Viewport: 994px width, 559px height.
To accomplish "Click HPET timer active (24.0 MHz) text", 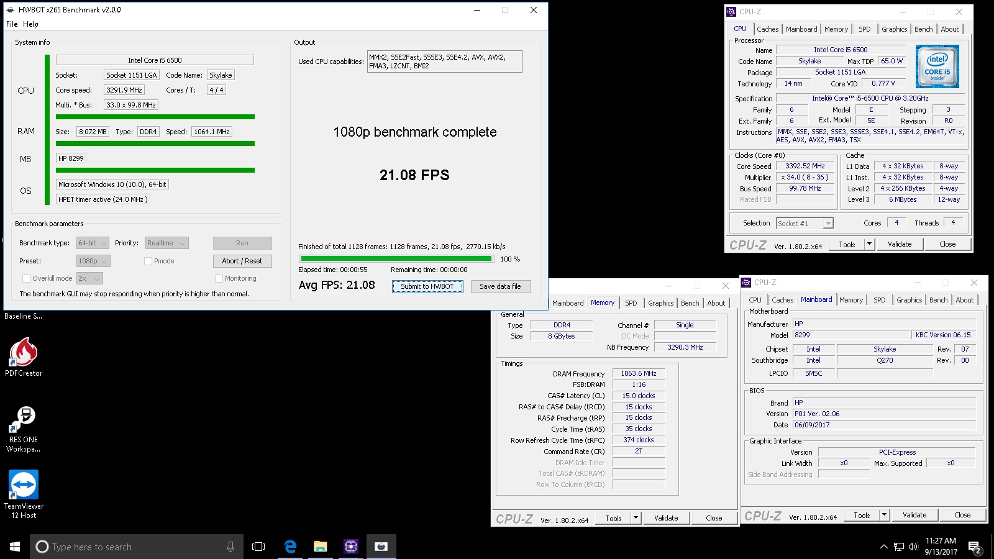I will 103,199.
